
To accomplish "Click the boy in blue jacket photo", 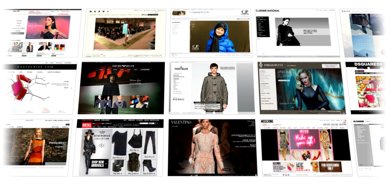I will tap(220, 36).
